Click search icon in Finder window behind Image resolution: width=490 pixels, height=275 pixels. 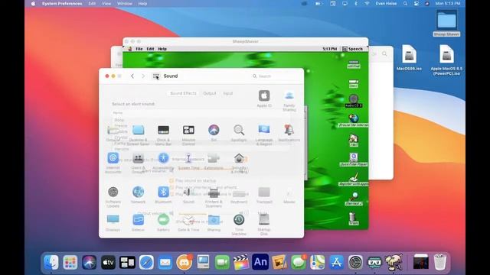(384, 54)
